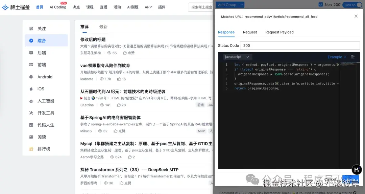This screenshot has width=365, height=194.
Task: Open the javascript language dropdown
Action: (237, 57)
